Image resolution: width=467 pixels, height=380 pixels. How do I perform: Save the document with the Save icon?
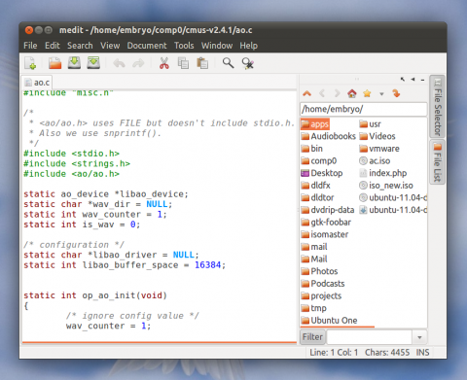(74, 63)
